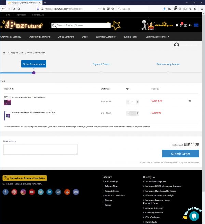Open Instagram social icon in footer
205x224 pixels.
(x=23, y=192)
